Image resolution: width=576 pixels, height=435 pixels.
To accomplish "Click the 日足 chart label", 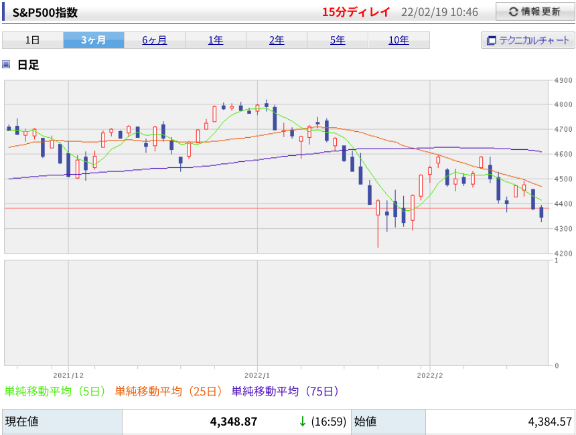I will click(28, 65).
